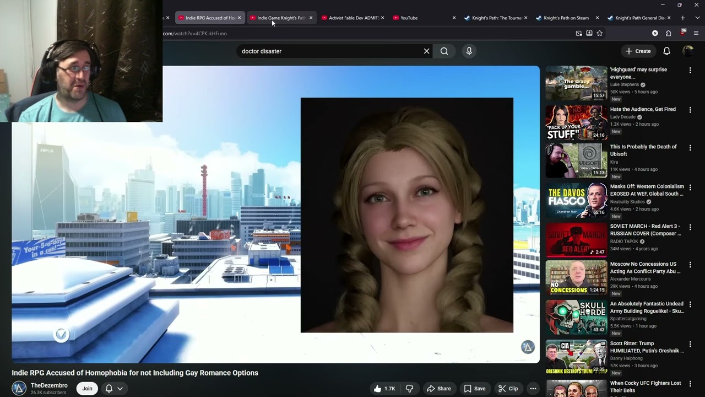Open options for Masks Off video
This screenshot has width=705, height=397.
[x=690, y=187]
